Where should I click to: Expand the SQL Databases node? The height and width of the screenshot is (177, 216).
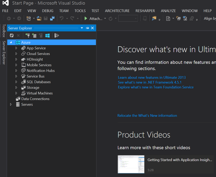pos(16,82)
